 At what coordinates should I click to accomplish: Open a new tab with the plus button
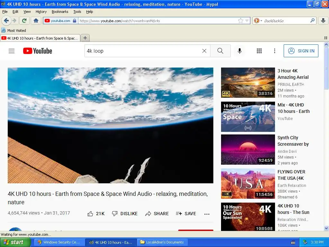point(85,38)
